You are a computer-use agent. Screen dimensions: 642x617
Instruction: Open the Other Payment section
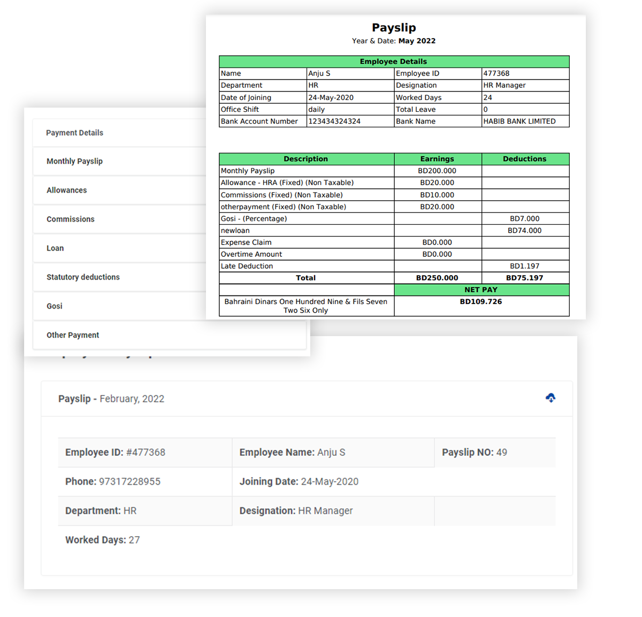[73, 335]
